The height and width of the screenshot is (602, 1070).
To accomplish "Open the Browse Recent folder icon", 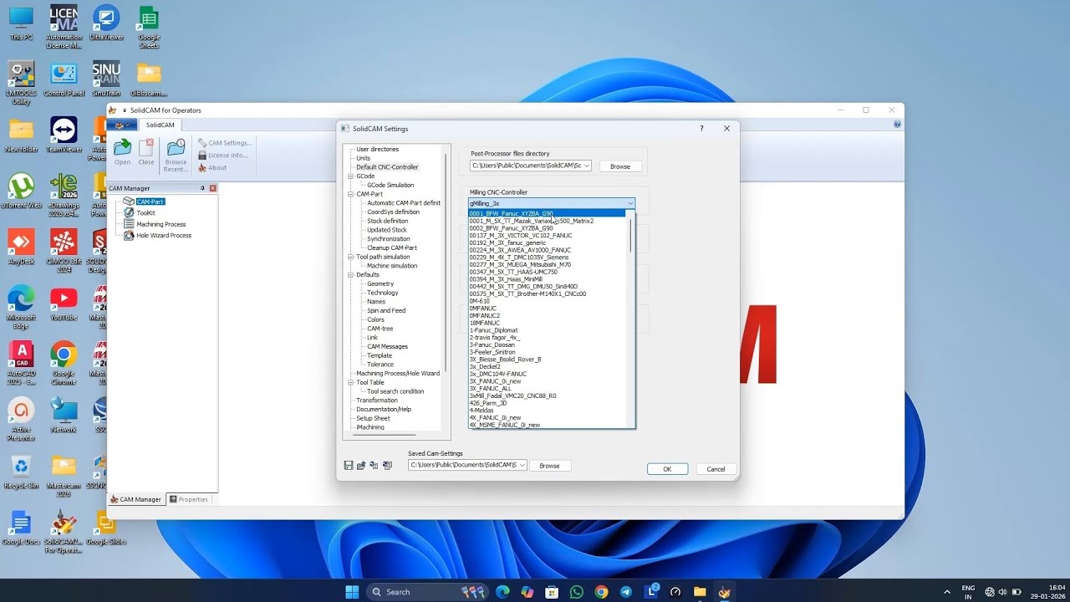I will point(176,149).
